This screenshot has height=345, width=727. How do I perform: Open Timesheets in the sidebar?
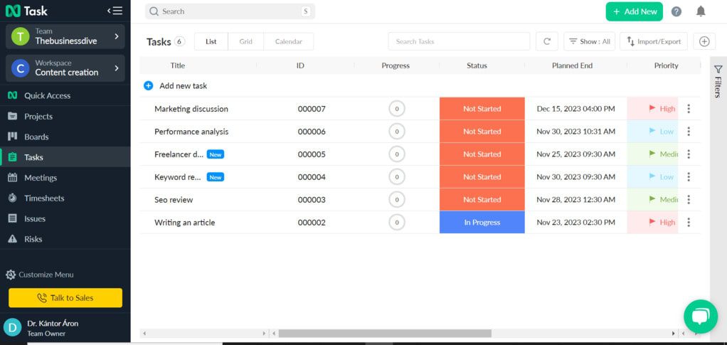[x=65, y=198]
